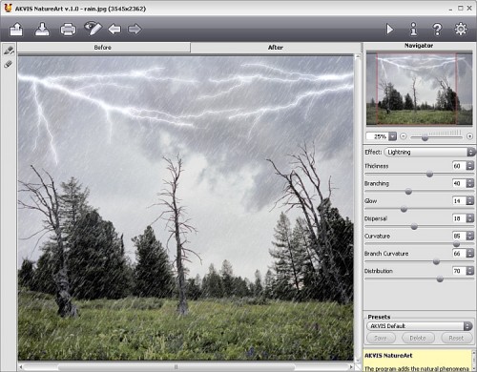Open preferences gear icon
This screenshot has width=477, height=372.
(x=461, y=29)
